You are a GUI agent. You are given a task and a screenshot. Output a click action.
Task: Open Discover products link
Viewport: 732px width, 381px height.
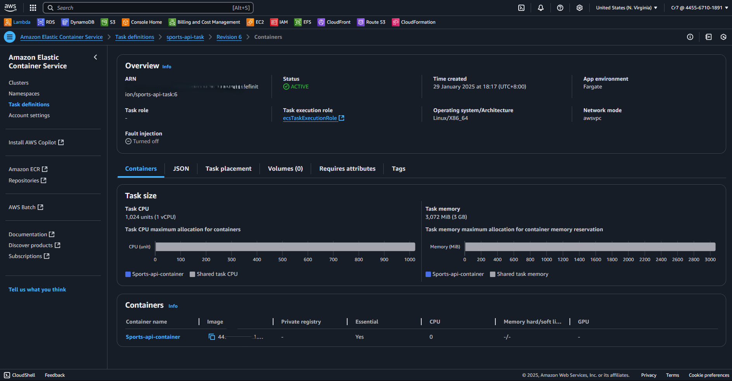pyautogui.click(x=35, y=245)
